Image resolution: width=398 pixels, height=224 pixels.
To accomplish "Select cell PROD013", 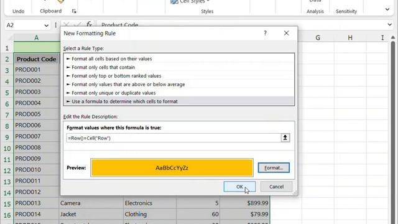I will point(37,203).
